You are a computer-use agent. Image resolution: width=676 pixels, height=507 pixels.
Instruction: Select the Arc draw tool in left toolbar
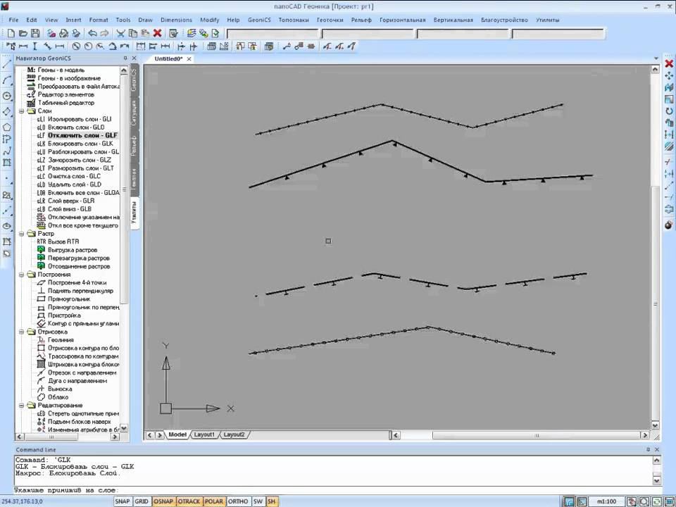(x=7, y=80)
